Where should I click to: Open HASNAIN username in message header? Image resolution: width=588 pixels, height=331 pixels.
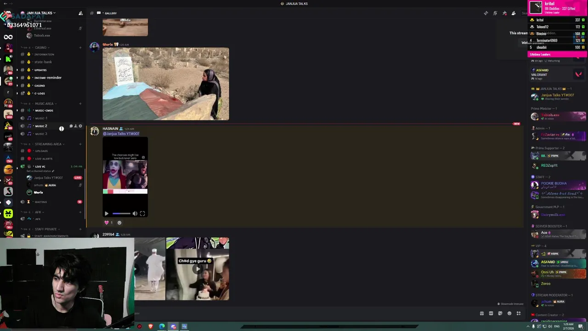click(x=110, y=129)
